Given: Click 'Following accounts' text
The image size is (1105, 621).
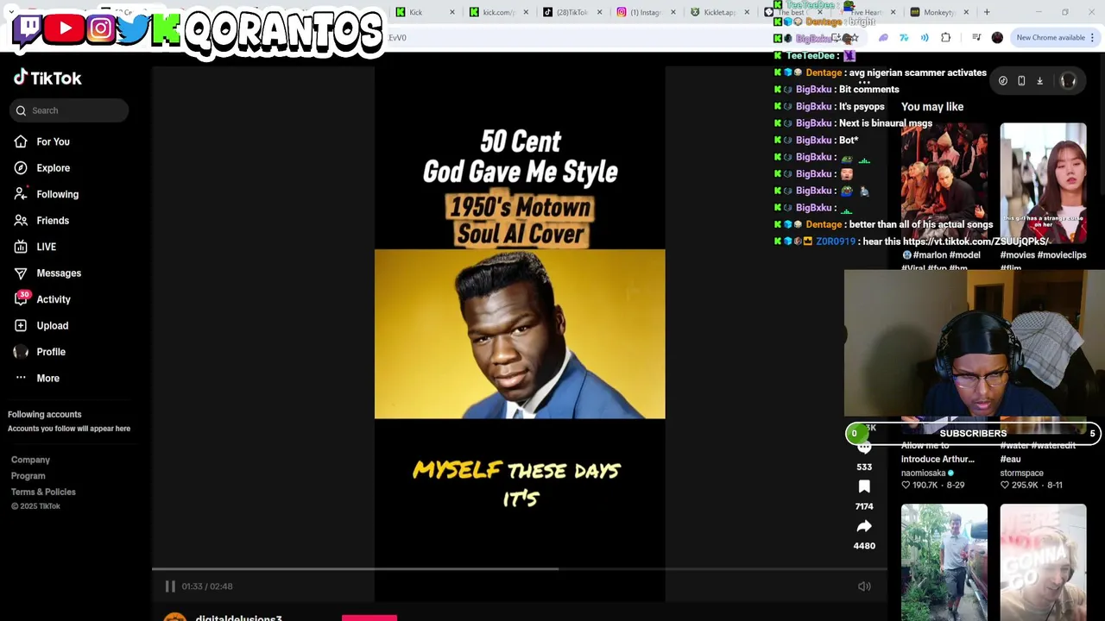Looking at the screenshot, I should pyautogui.click(x=44, y=415).
